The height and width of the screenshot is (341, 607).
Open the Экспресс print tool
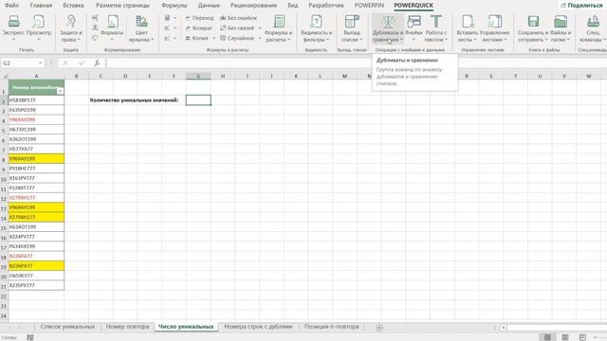click(x=13, y=28)
